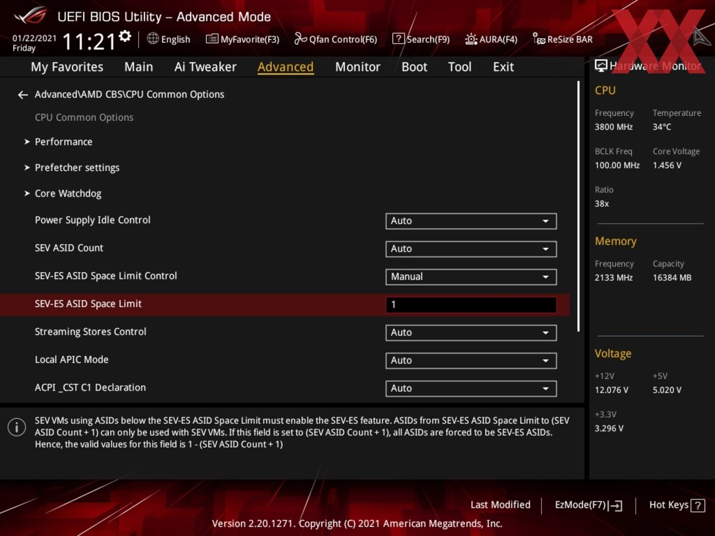
Task: Select the Advanced tab
Action: point(285,67)
